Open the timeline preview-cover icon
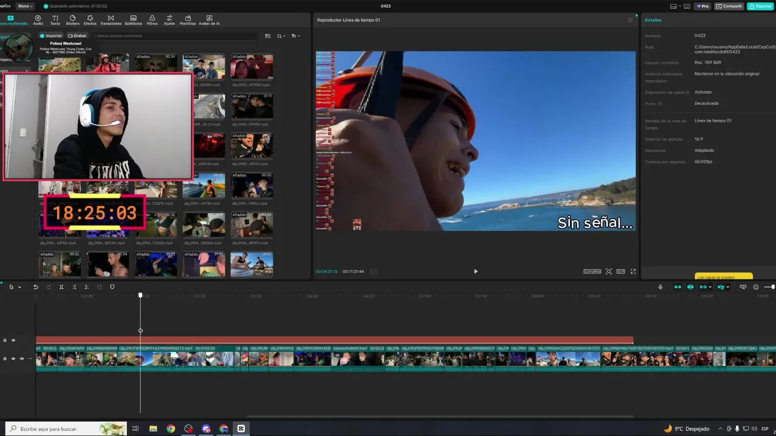This screenshot has height=436, width=776. coord(743,287)
